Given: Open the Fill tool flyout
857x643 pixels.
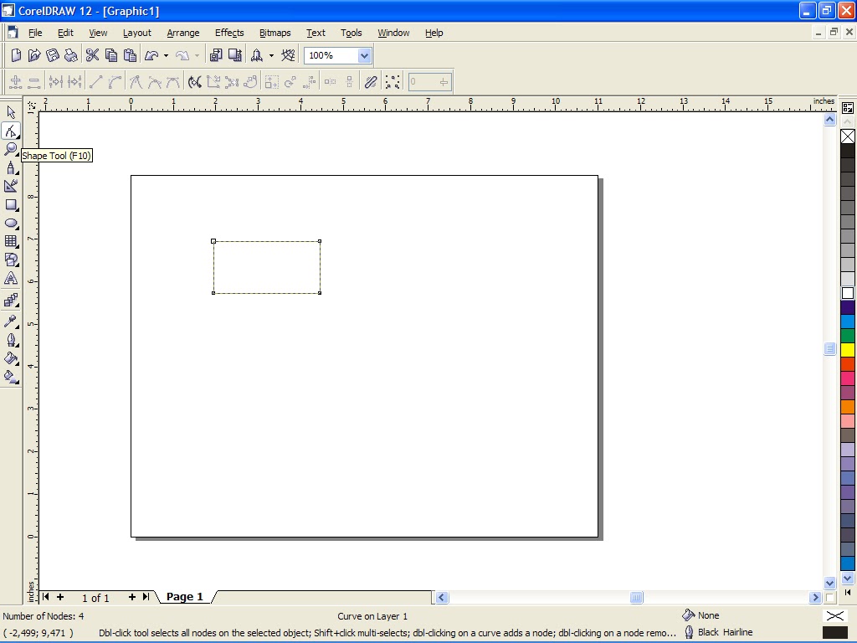Looking at the screenshot, I should (x=11, y=358).
